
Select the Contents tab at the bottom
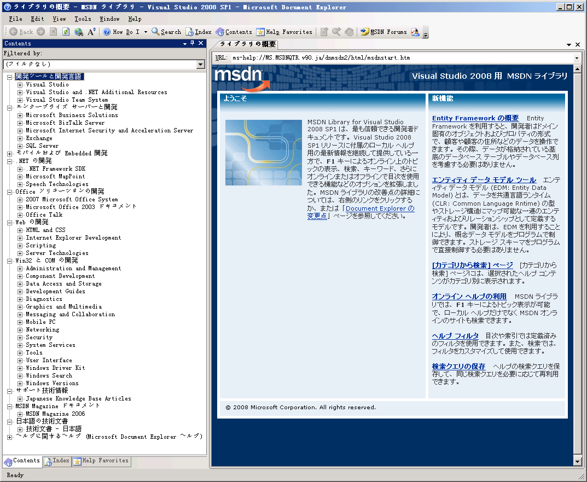[x=22, y=461]
